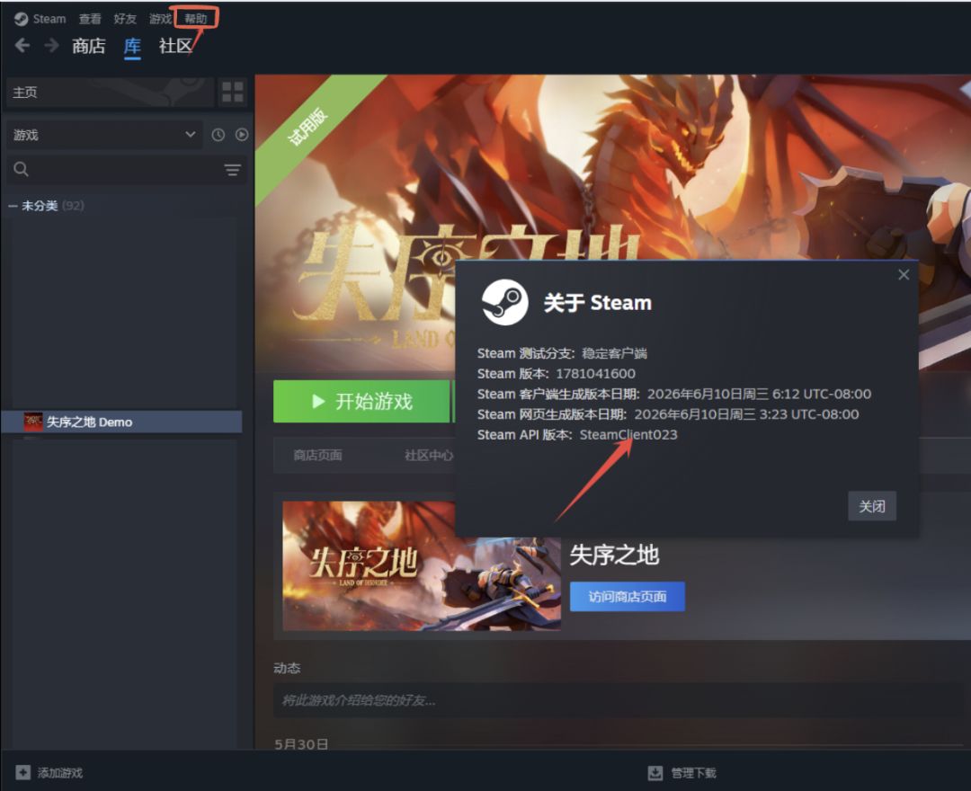Click the 关闭 button in the dialog
Image resolution: width=971 pixels, height=791 pixels.
[x=872, y=506]
